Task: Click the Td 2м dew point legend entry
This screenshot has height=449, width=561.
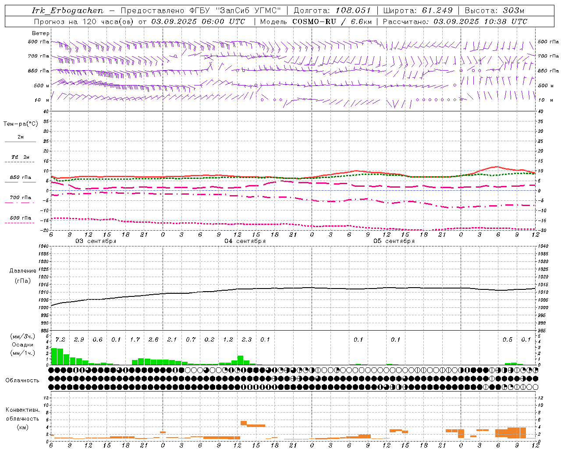Action: click(21, 157)
